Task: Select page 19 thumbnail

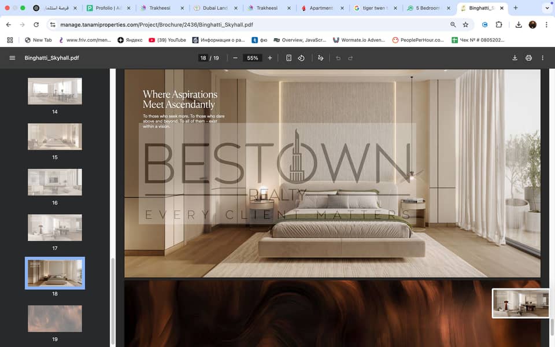Action: tap(55, 319)
